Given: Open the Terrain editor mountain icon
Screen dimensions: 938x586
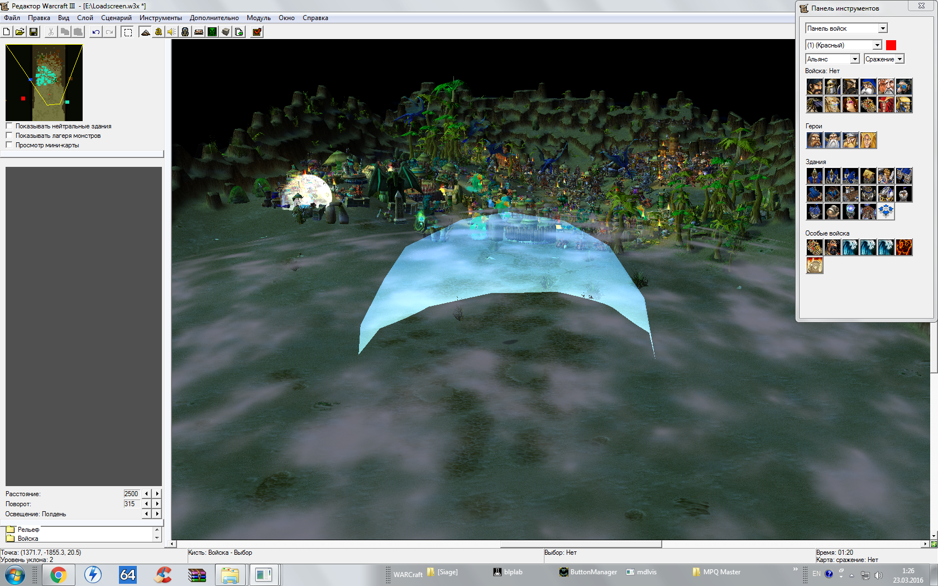Looking at the screenshot, I should (145, 32).
